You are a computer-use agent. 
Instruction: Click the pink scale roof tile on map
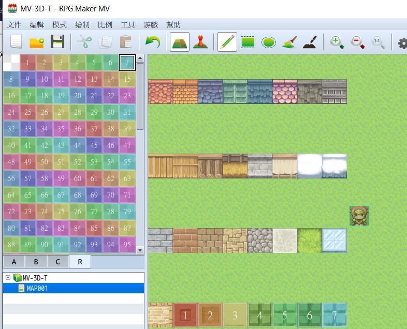pyautogui.click(x=285, y=92)
